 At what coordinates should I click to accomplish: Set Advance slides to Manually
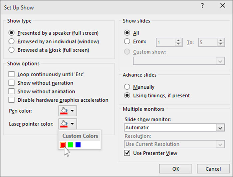[x=127, y=87]
